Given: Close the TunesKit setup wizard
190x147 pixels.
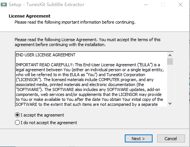Looking at the screenshot, I should click(180, 5).
